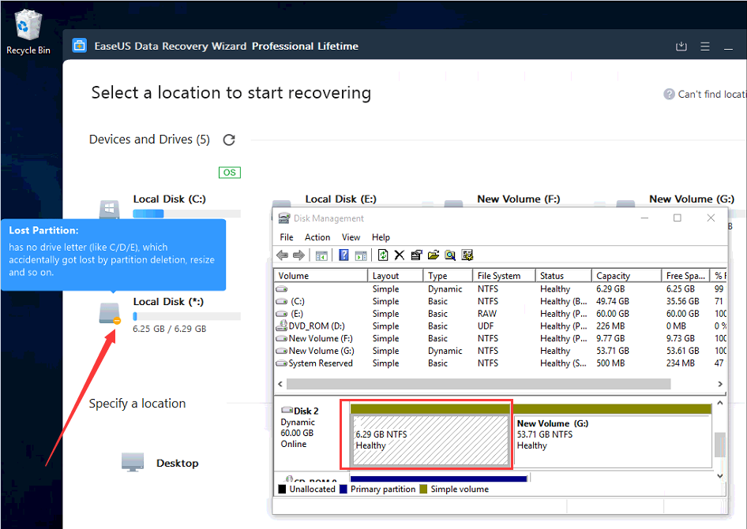Click the EaseUS import/download icon in title bar

[681, 47]
